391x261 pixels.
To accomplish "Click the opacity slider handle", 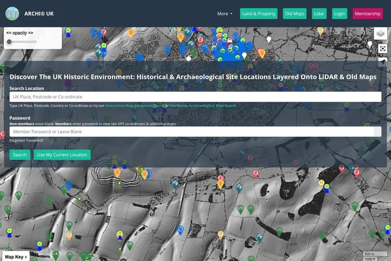I will [9, 42].
